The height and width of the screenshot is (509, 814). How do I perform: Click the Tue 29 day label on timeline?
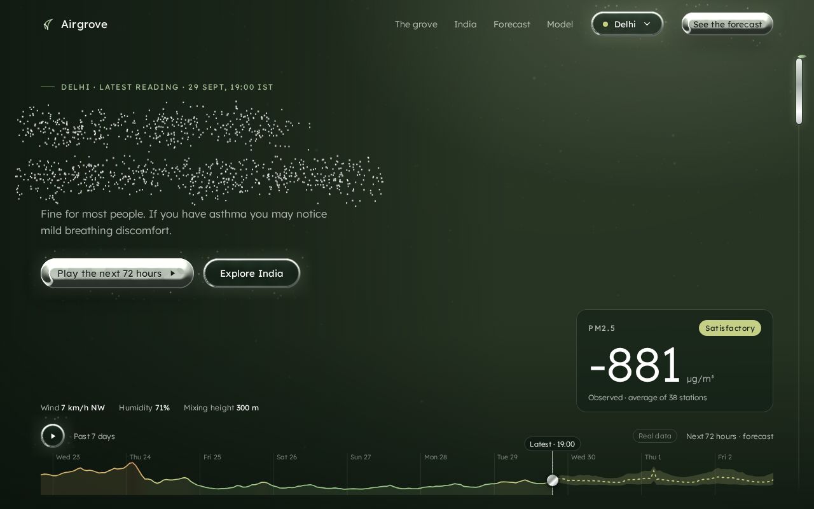coord(507,457)
